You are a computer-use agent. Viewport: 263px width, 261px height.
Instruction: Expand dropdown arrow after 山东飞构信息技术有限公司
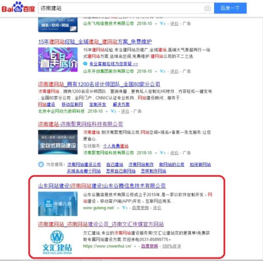155,24
